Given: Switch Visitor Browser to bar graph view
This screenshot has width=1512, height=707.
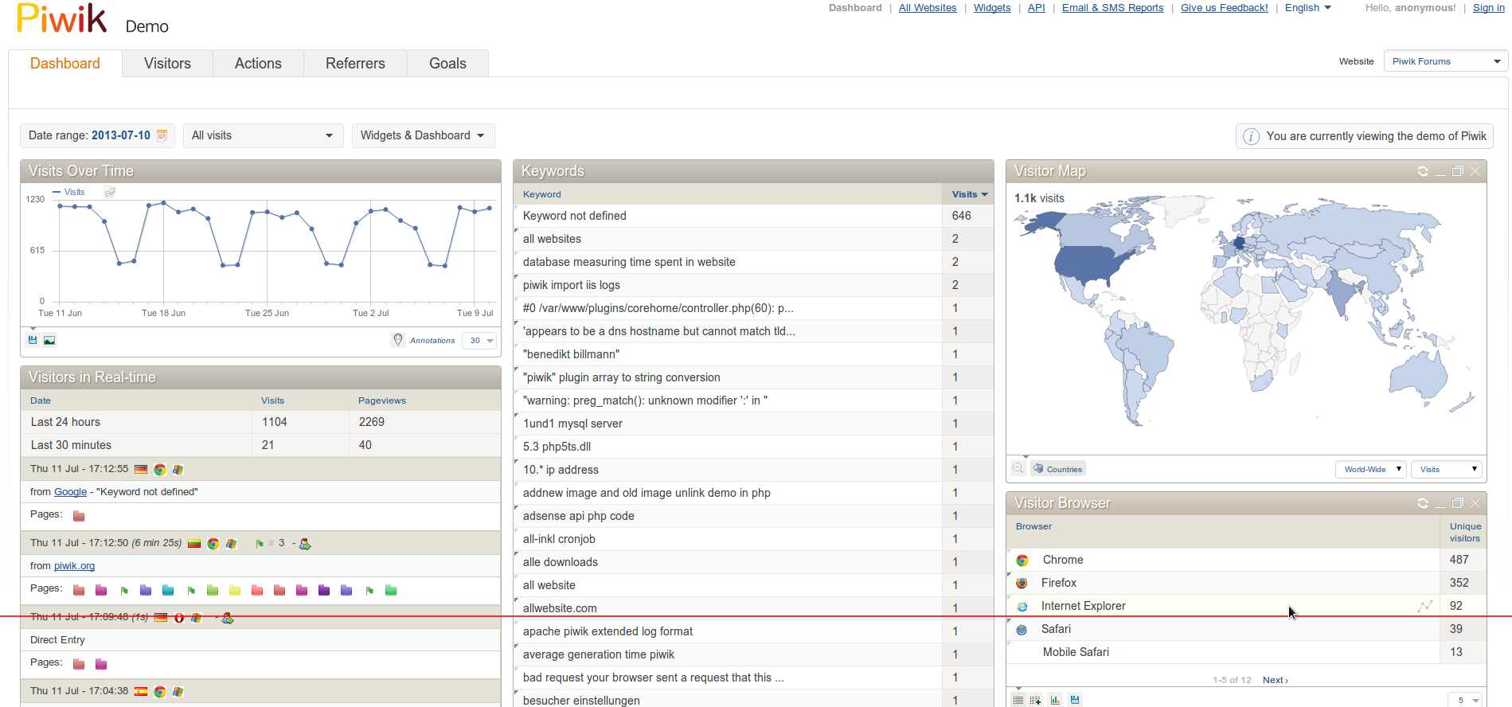Looking at the screenshot, I should pos(1055,700).
